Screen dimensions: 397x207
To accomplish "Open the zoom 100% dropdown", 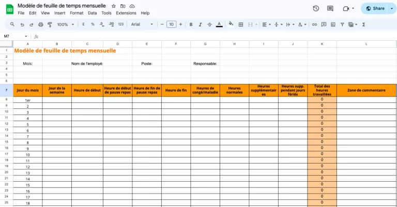I will (x=65, y=24).
